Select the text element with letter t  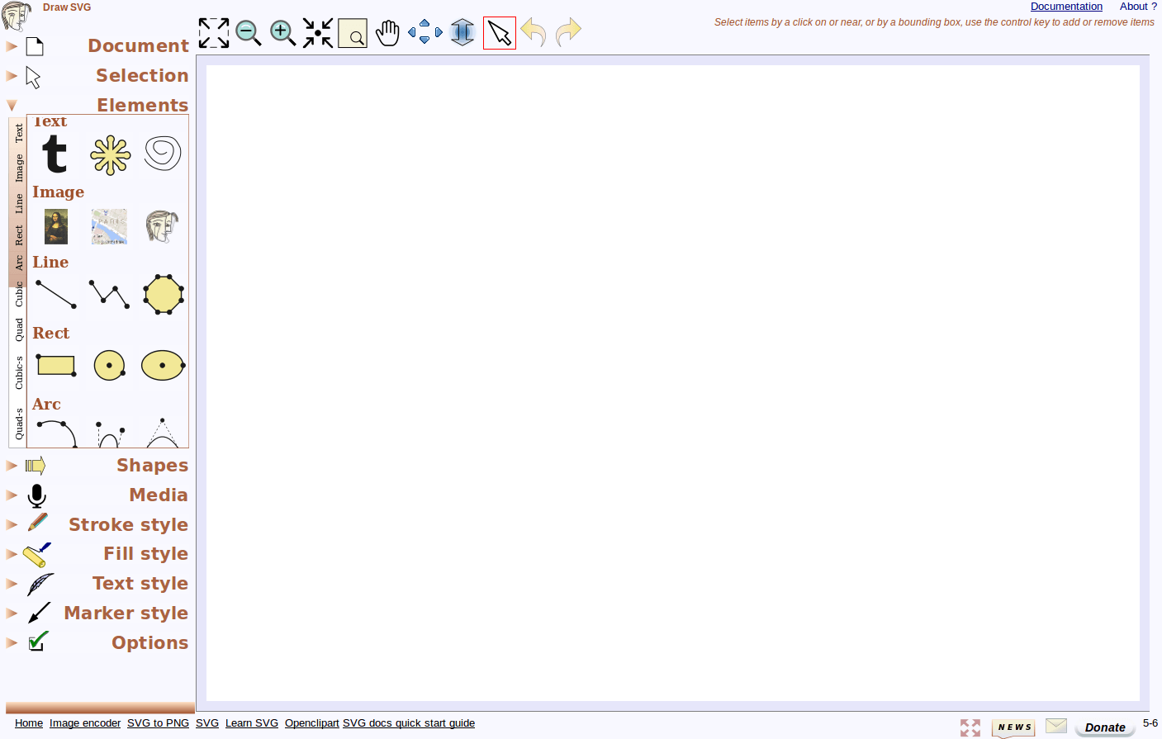point(55,155)
